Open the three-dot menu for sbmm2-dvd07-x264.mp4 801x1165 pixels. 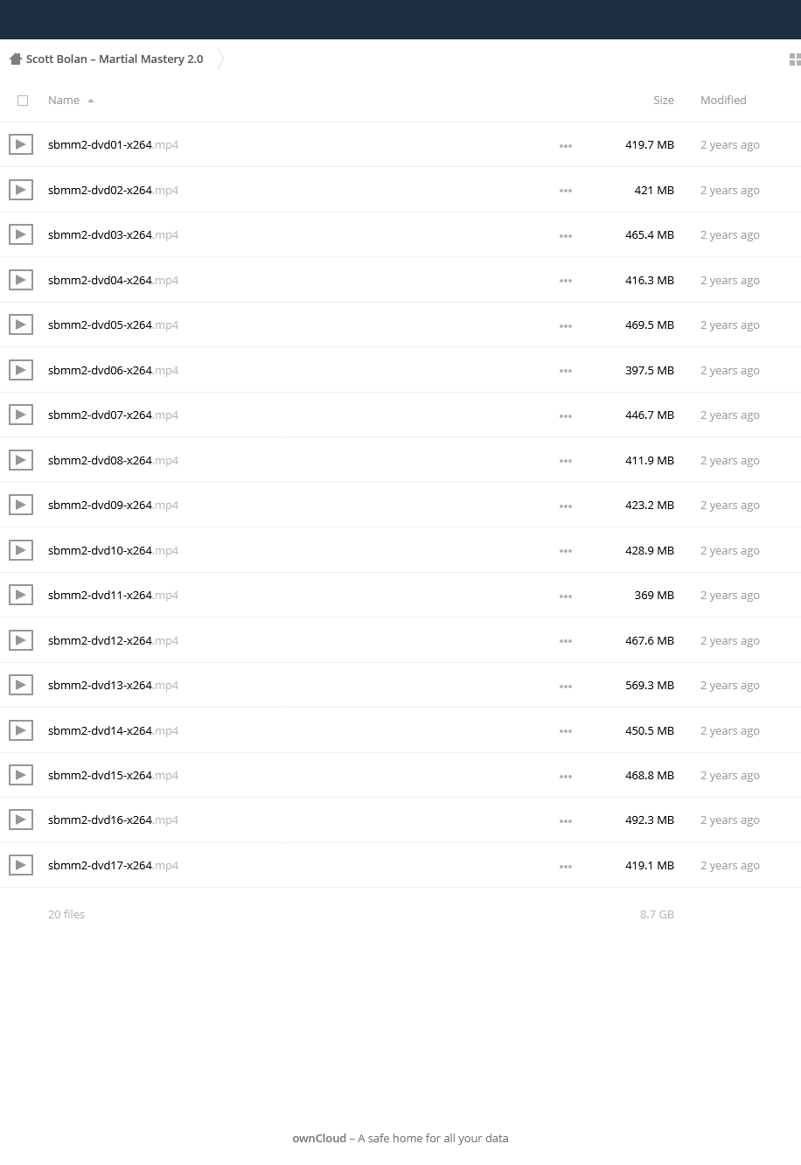pos(566,415)
